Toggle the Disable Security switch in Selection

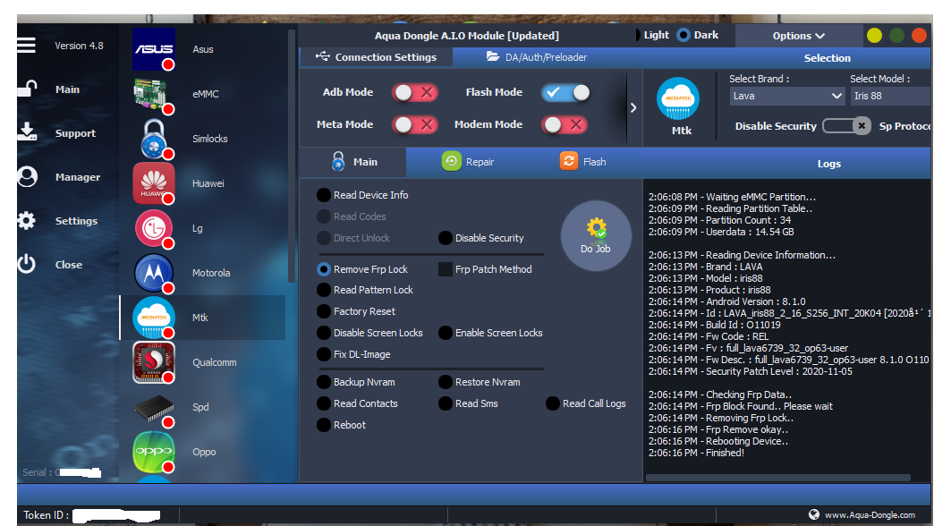point(846,126)
